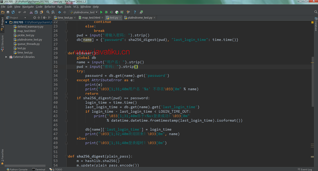Fold the oldusser function at line 29
Screen dimensions: 318x171
pos(66,53)
